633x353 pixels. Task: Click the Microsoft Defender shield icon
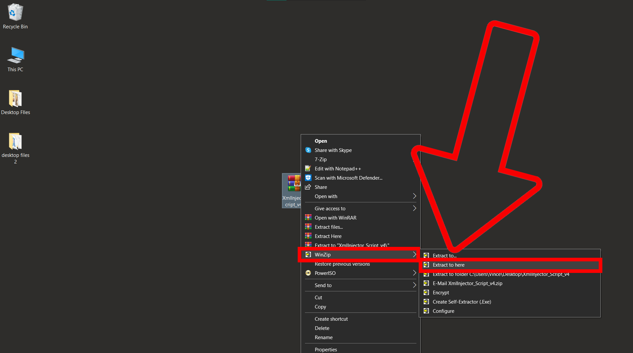(x=308, y=178)
